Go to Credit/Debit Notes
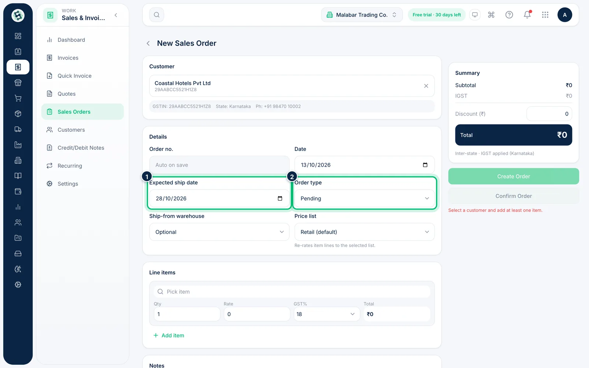The height and width of the screenshot is (368, 589). pos(82,148)
